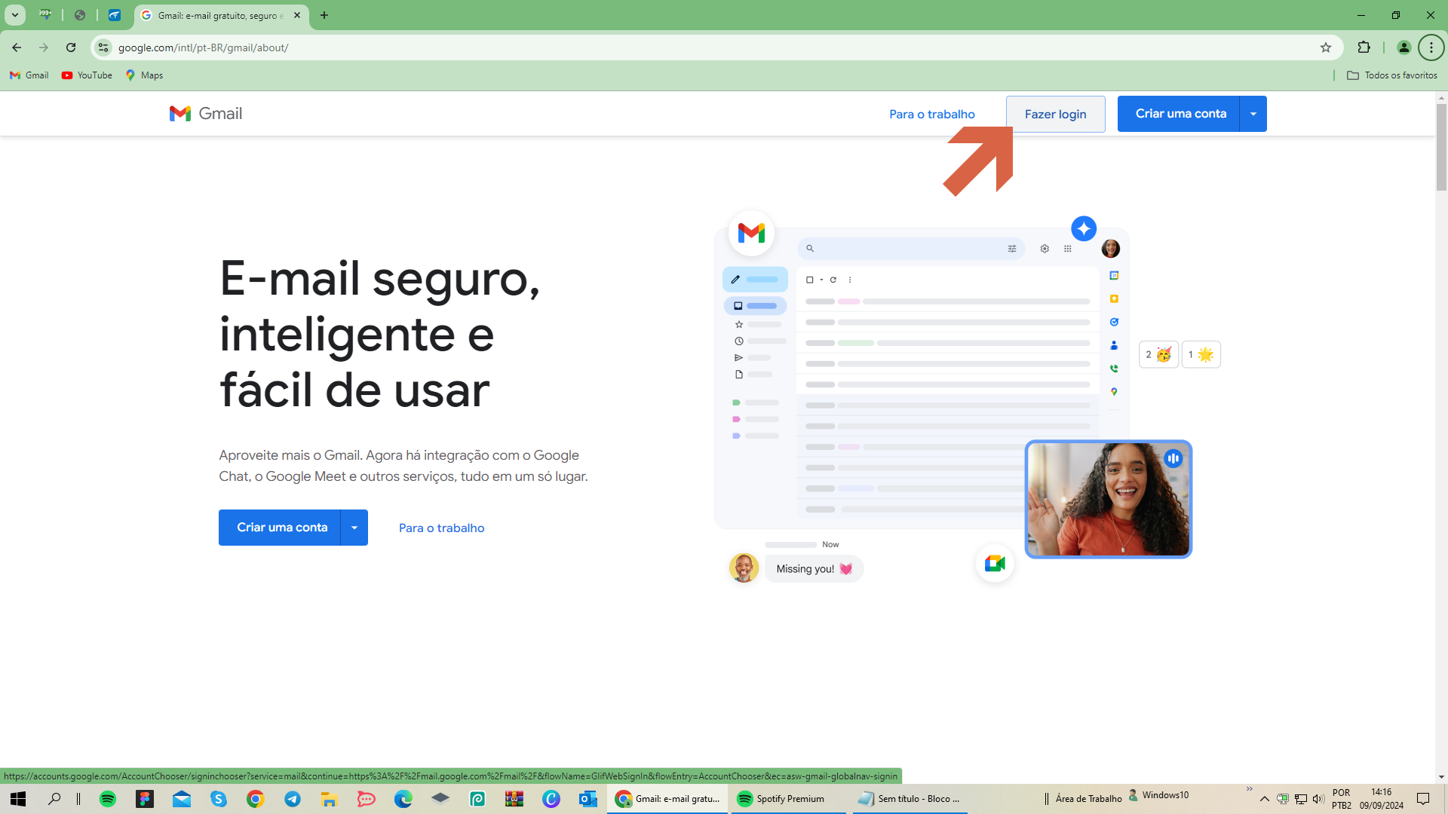This screenshot has width=1448, height=814.
Task: Open Windows taskbar search
Action: [54, 799]
